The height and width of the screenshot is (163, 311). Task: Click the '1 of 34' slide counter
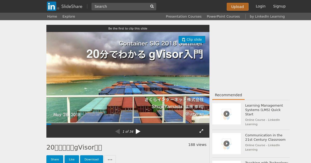[x=128, y=132]
